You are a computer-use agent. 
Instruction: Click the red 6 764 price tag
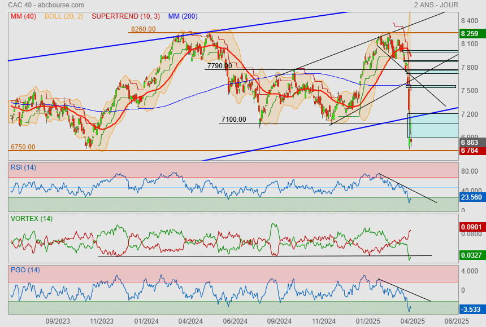click(x=472, y=151)
